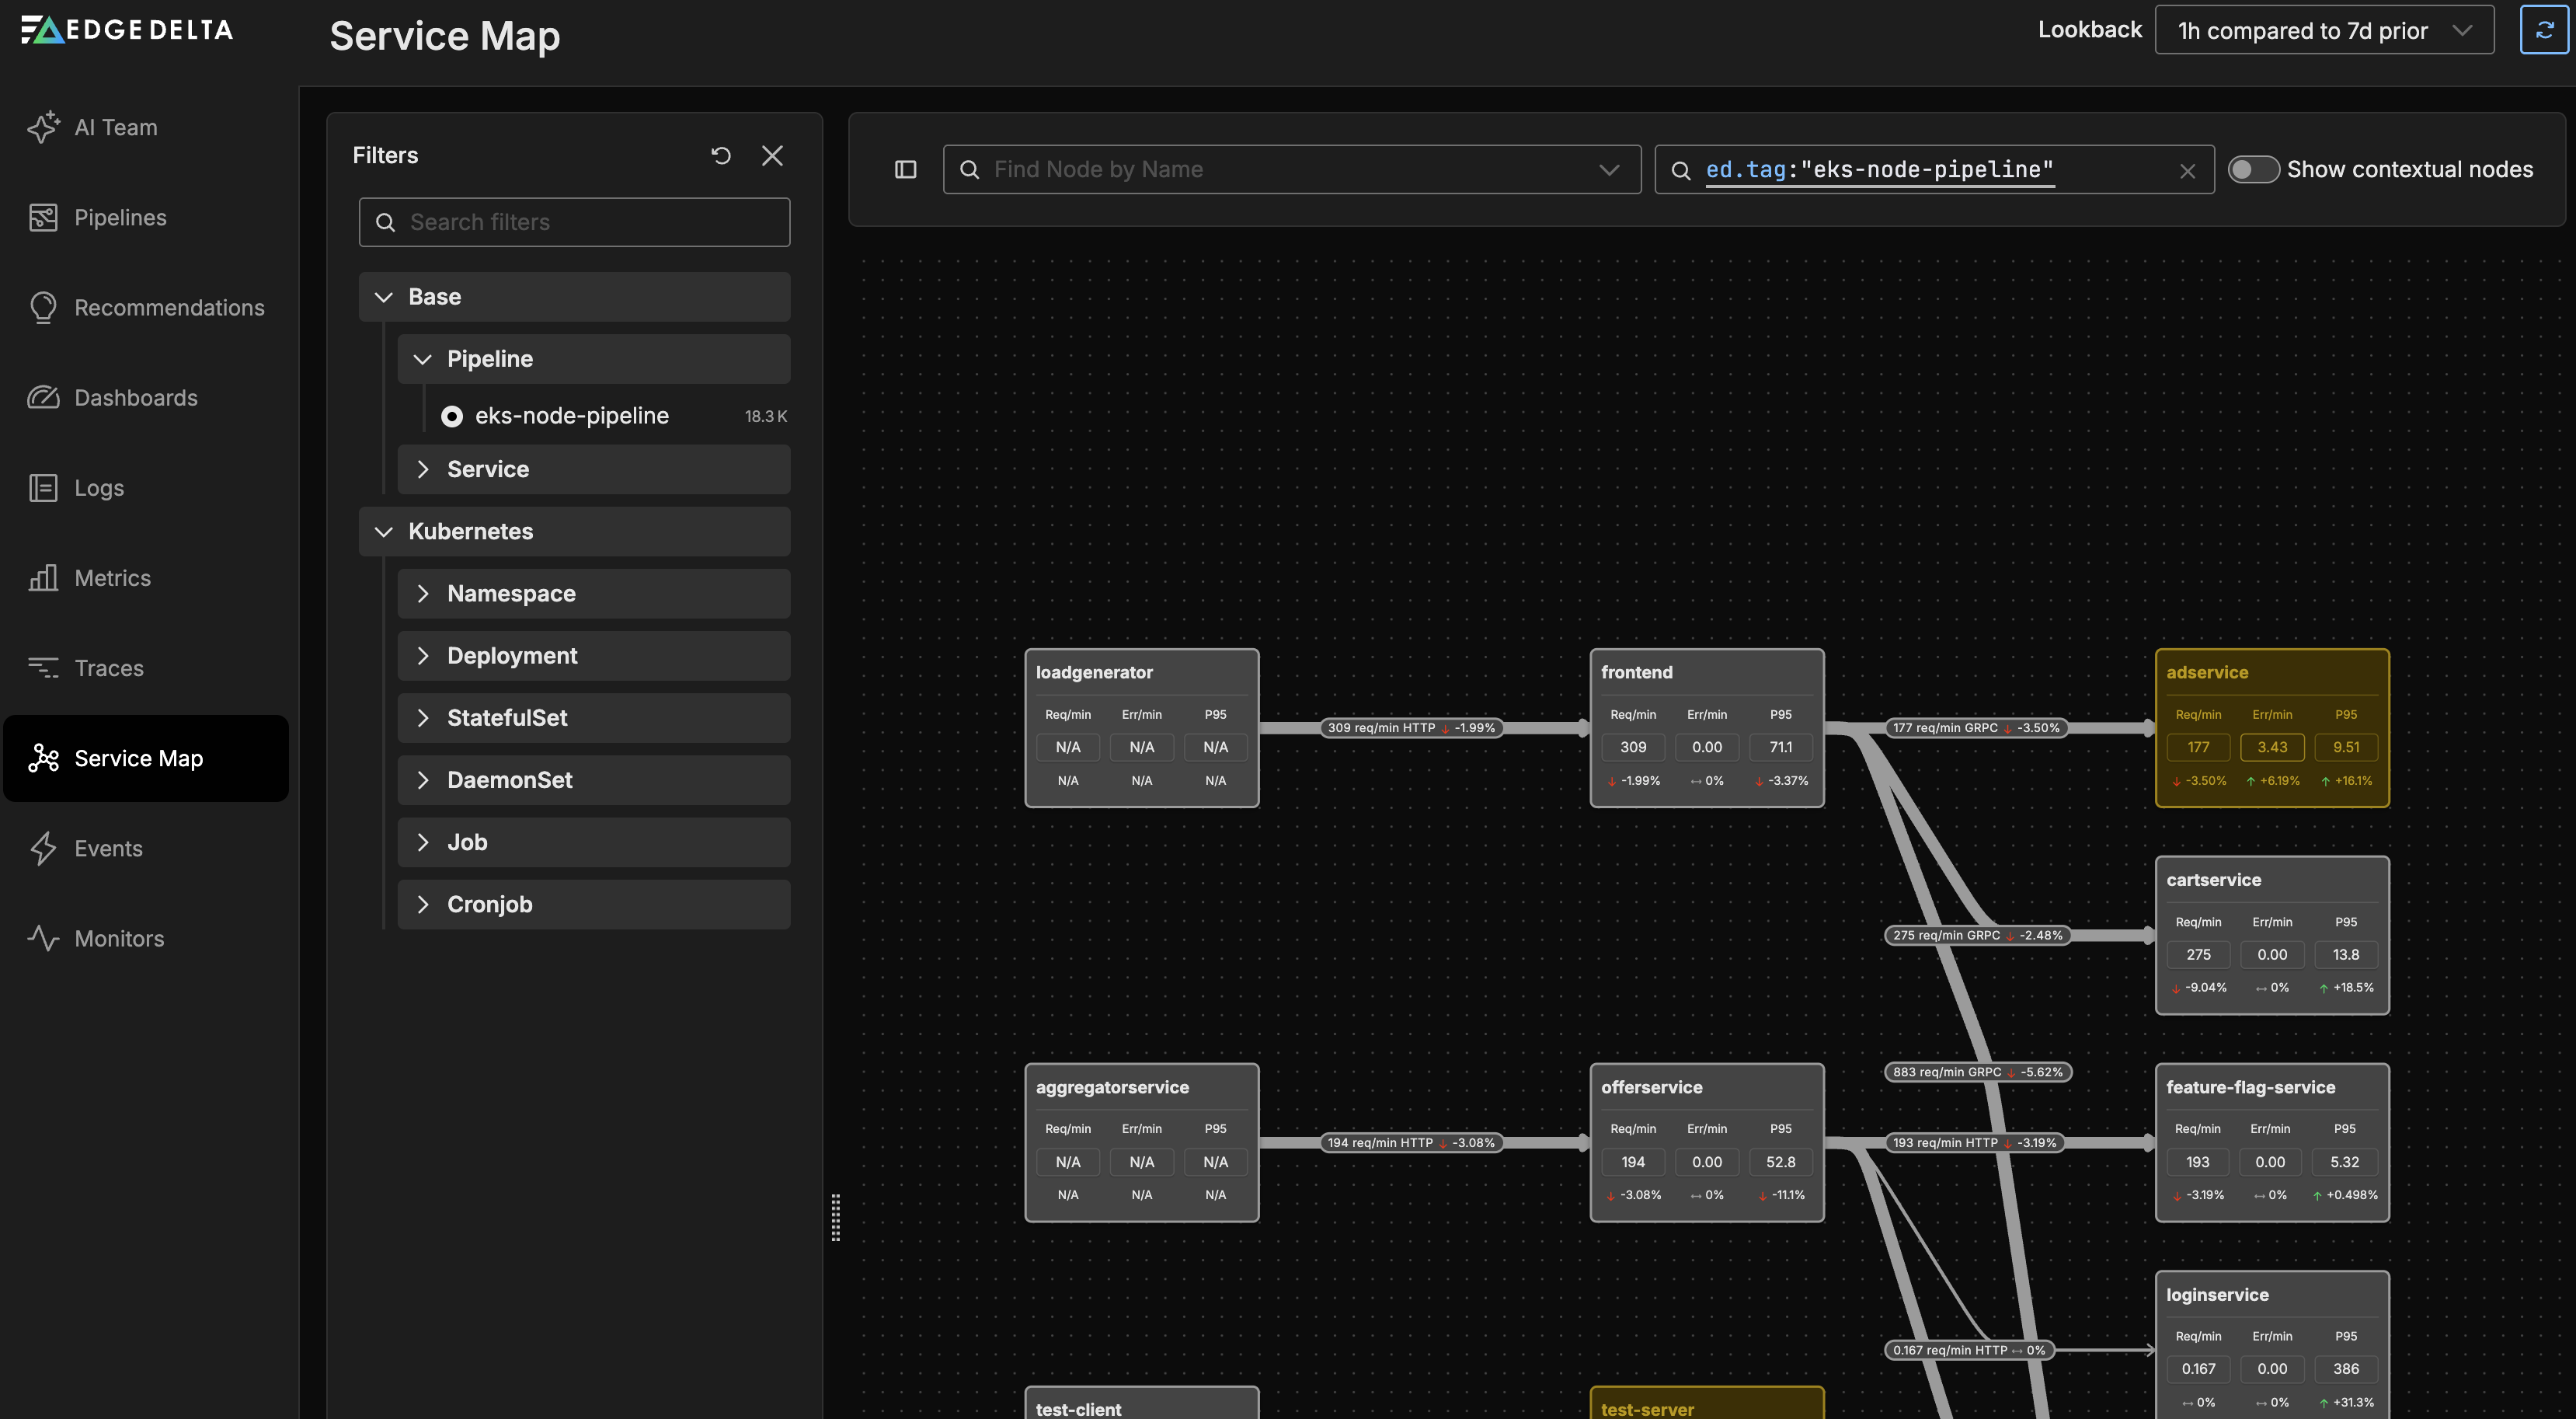Select the eks-node-pipeline radio button
Image resolution: width=2576 pixels, height=1419 pixels.
[452, 416]
